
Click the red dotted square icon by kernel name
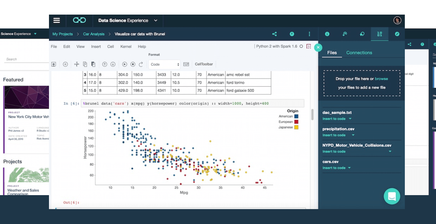coord(308,46)
